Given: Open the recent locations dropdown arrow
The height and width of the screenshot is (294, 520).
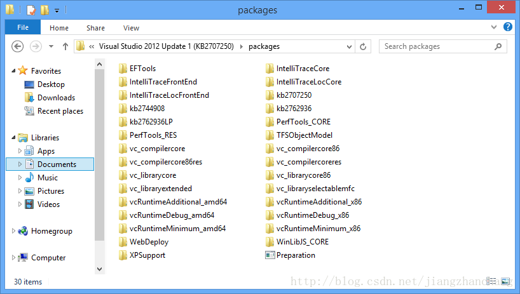Looking at the screenshot, I should click(x=51, y=46).
